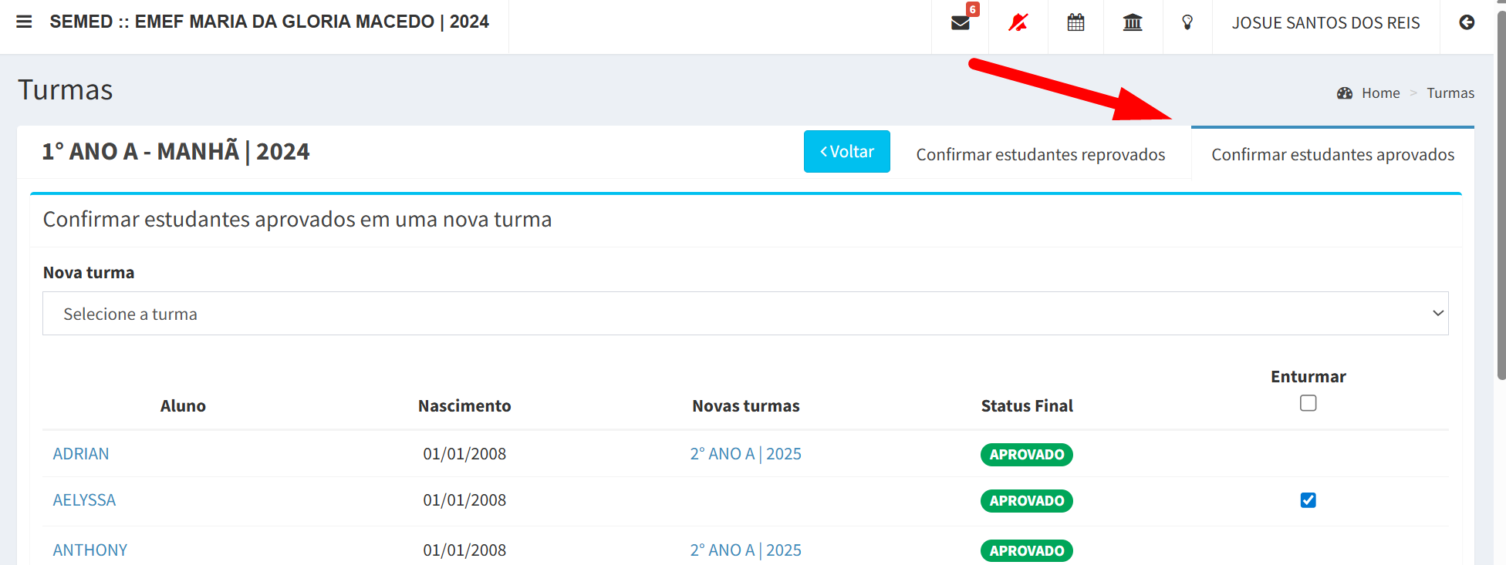The height and width of the screenshot is (565, 1506).
Task: Open ANTHONY's 2° ANO A | 2025 link
Action: (745, 550)
